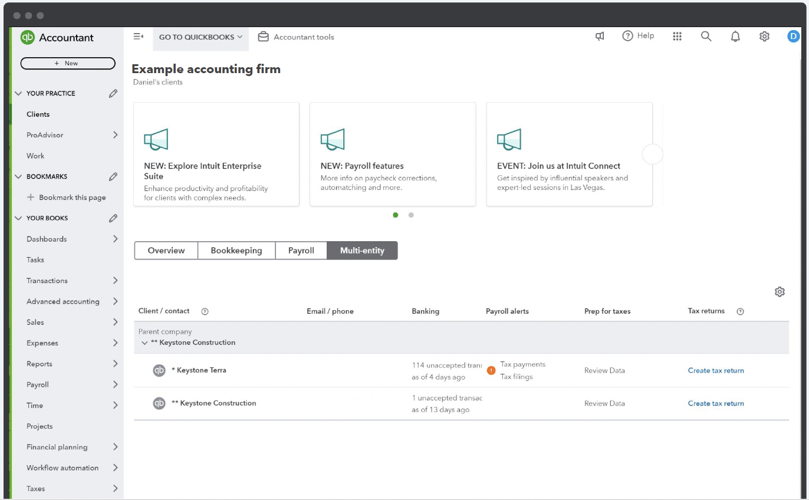The width and height of the screenshot is (809, 500).
Task: Expand the Expenses submenu chevron
Action: pyautogui.click(x=115, y=343)
